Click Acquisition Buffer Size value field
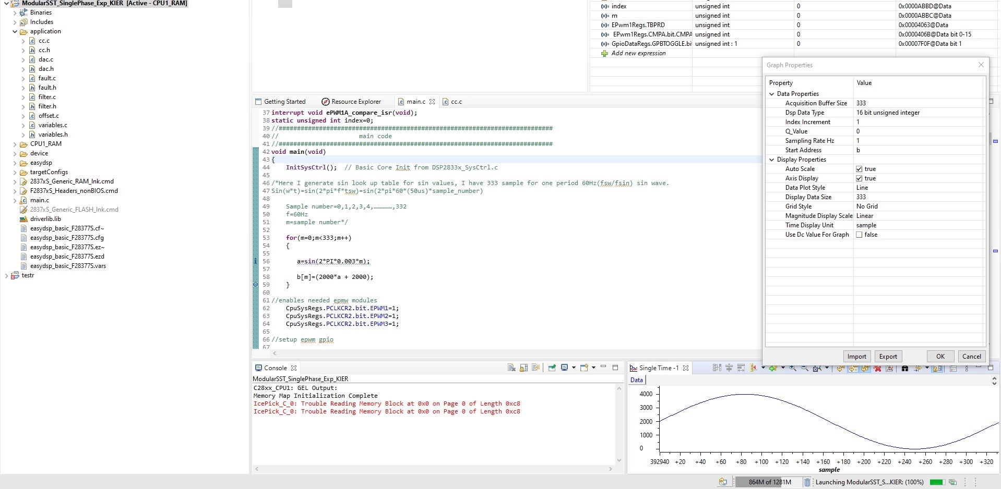Image resolution: width=1001 pixels, height=489 pixels. click(x=919, y=103)
